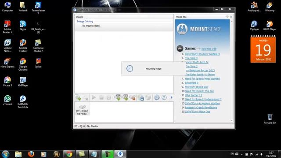Select the KMPlayer desktop icon
Screen dimensions: 281x158
[23, 82]
